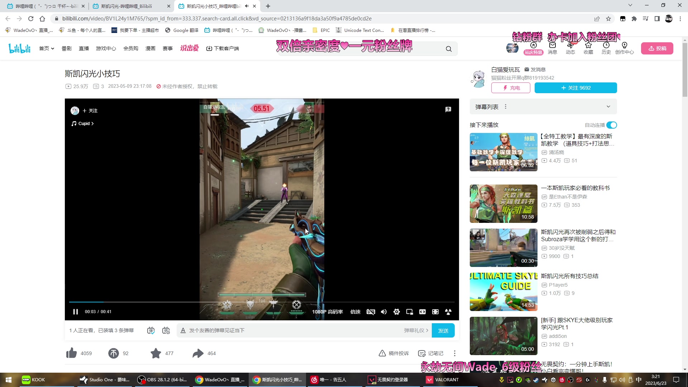688x387 pixels.
Task: Open player feedback question-mark icon
Action: tap(448, 109)
